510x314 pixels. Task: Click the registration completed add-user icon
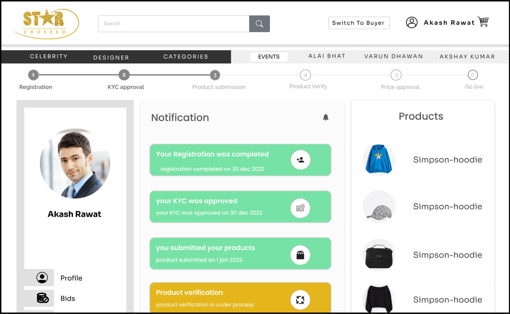point(300,160)
